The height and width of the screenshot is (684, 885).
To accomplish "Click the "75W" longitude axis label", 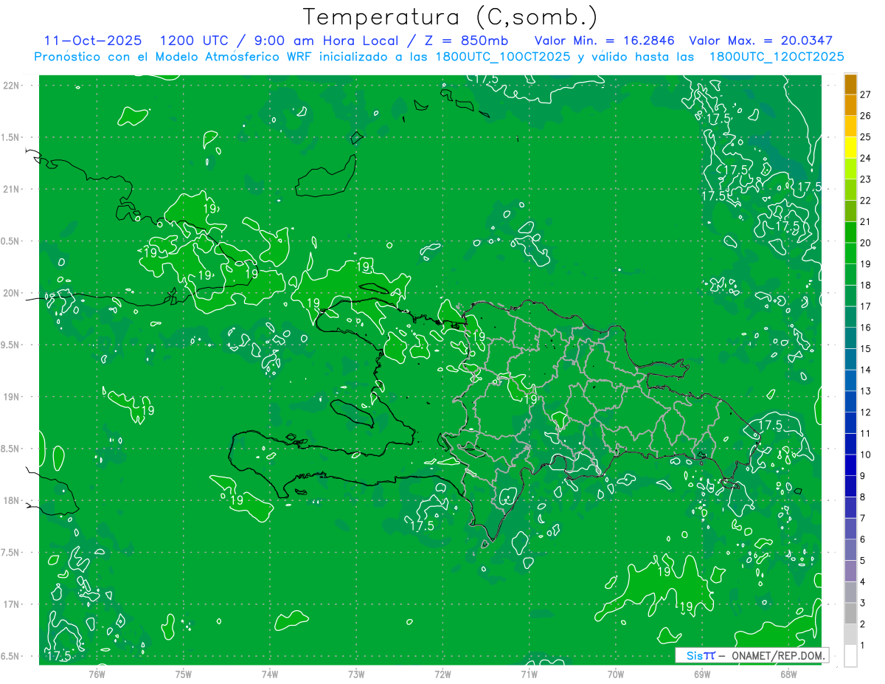I will click(184, 674).
